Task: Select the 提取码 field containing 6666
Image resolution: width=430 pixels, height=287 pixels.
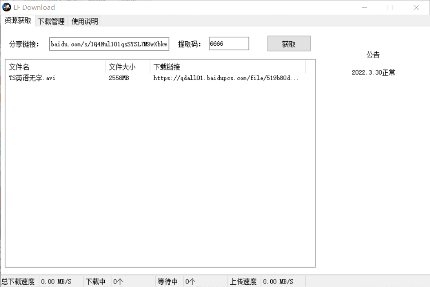Action: pyautogui.click(x=228, y=43)
